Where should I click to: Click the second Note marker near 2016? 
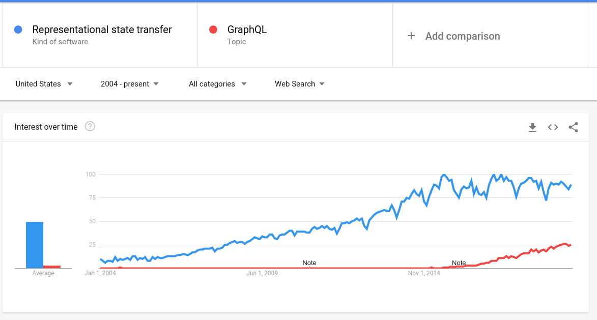click(459, 263)
